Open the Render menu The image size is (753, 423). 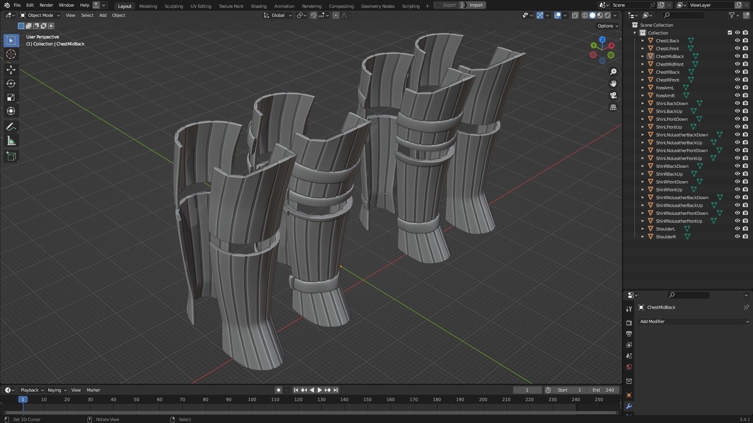(x=46, y=5)
